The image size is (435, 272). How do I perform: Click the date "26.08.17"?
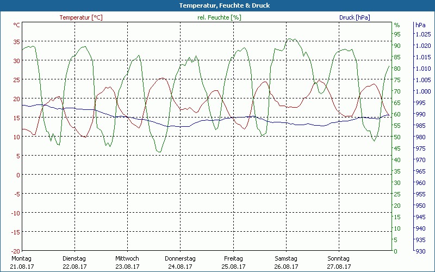(286, 267)
